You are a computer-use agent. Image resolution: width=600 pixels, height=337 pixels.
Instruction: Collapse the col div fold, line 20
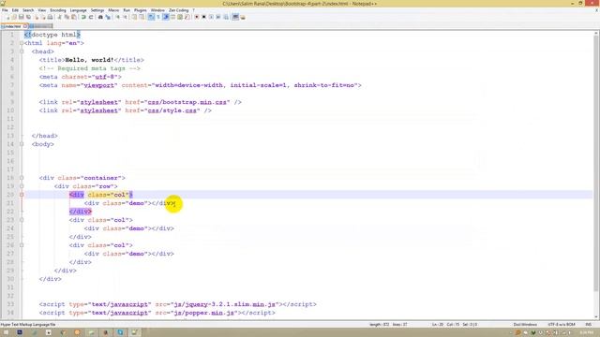(22, 195)
